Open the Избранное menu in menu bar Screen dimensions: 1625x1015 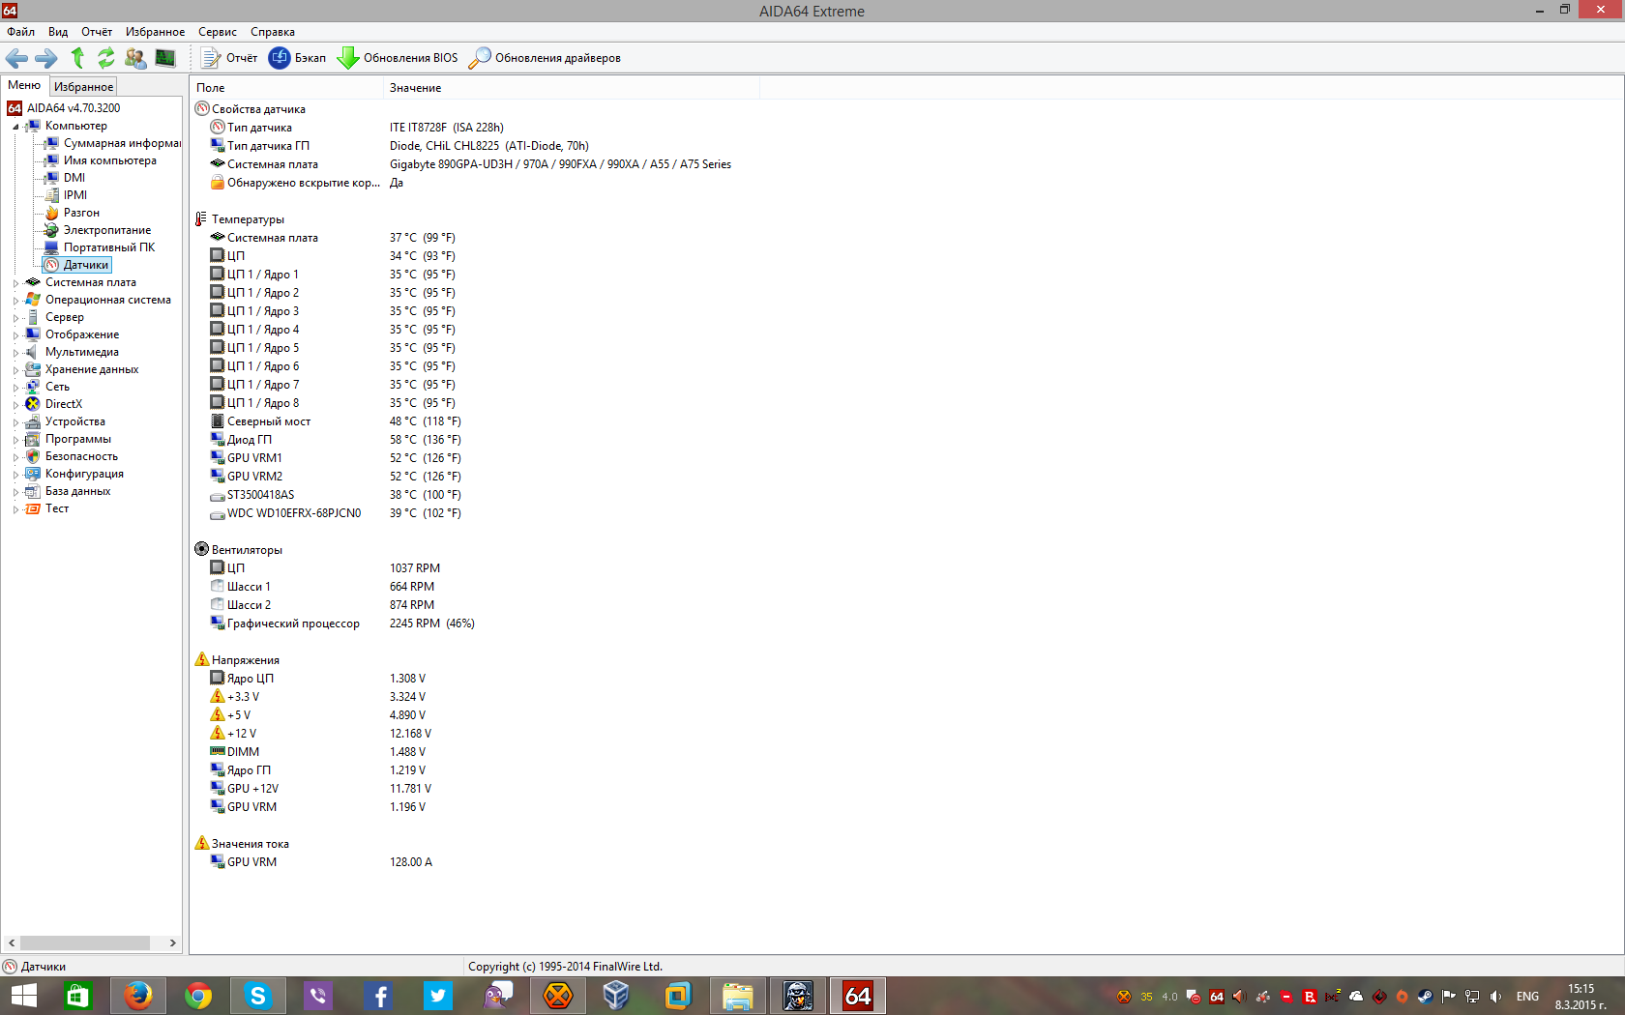tap(155, 32)
